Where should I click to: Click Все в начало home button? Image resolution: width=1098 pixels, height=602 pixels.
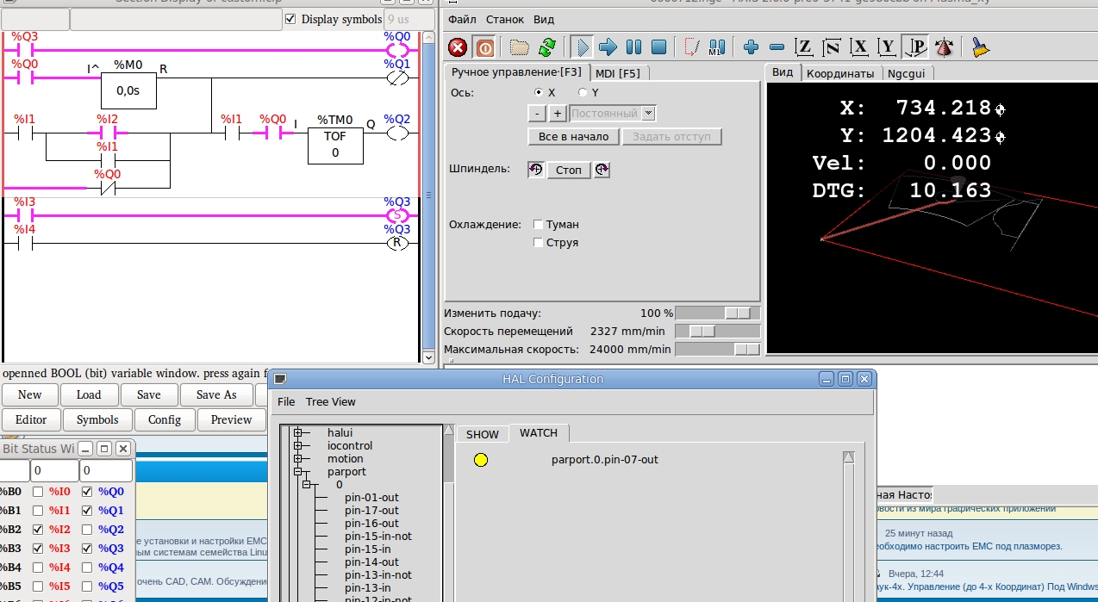tap(573, 137)
